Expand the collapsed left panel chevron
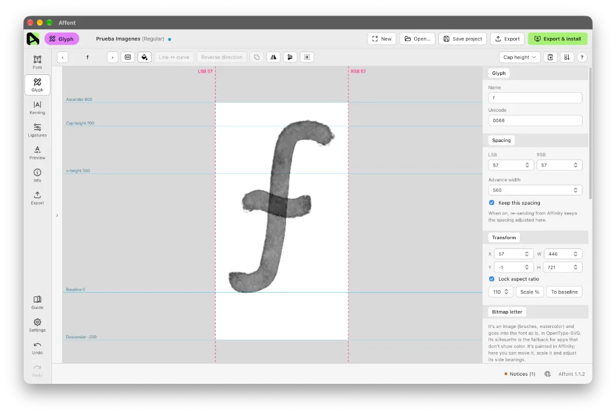This screenshot has height=415, width=616. click(x=57, y=216)
